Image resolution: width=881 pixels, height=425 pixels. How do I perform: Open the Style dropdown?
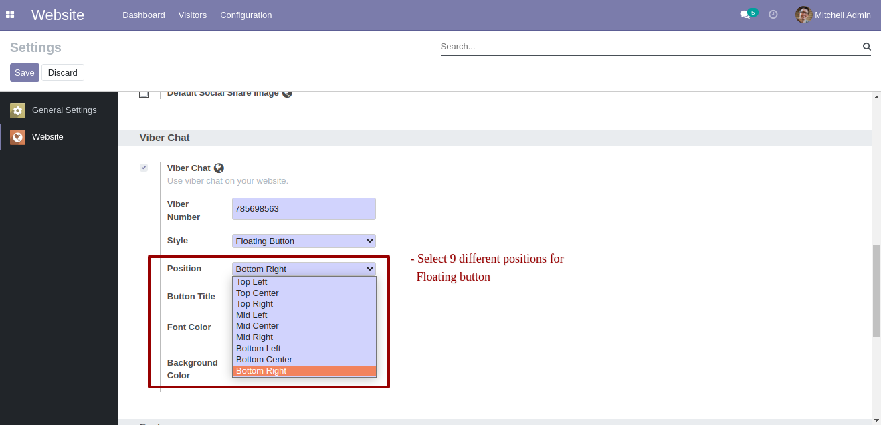click(304, 241)
